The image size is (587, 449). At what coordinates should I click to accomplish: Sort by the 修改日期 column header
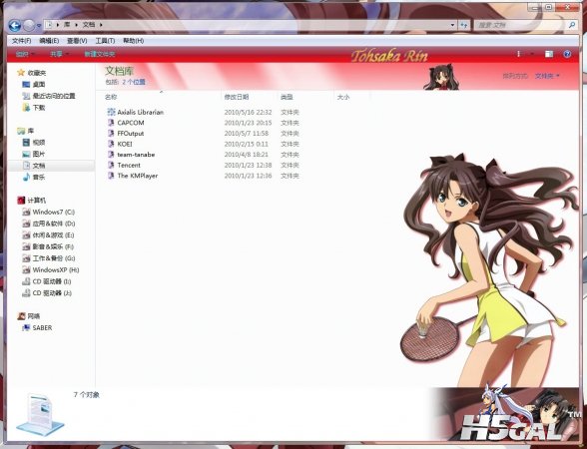click(x=237, y=97)
